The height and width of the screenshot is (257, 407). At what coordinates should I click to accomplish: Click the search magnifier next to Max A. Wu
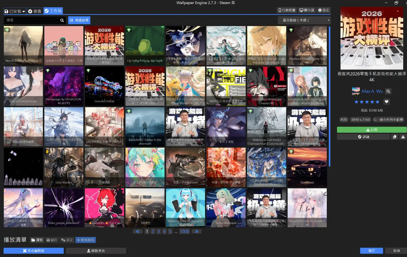pyautogui.click(x=388, y=91)
